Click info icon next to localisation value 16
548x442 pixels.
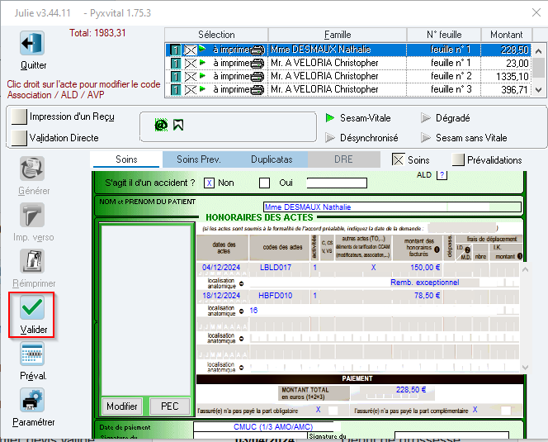click(x=241, y=311)
